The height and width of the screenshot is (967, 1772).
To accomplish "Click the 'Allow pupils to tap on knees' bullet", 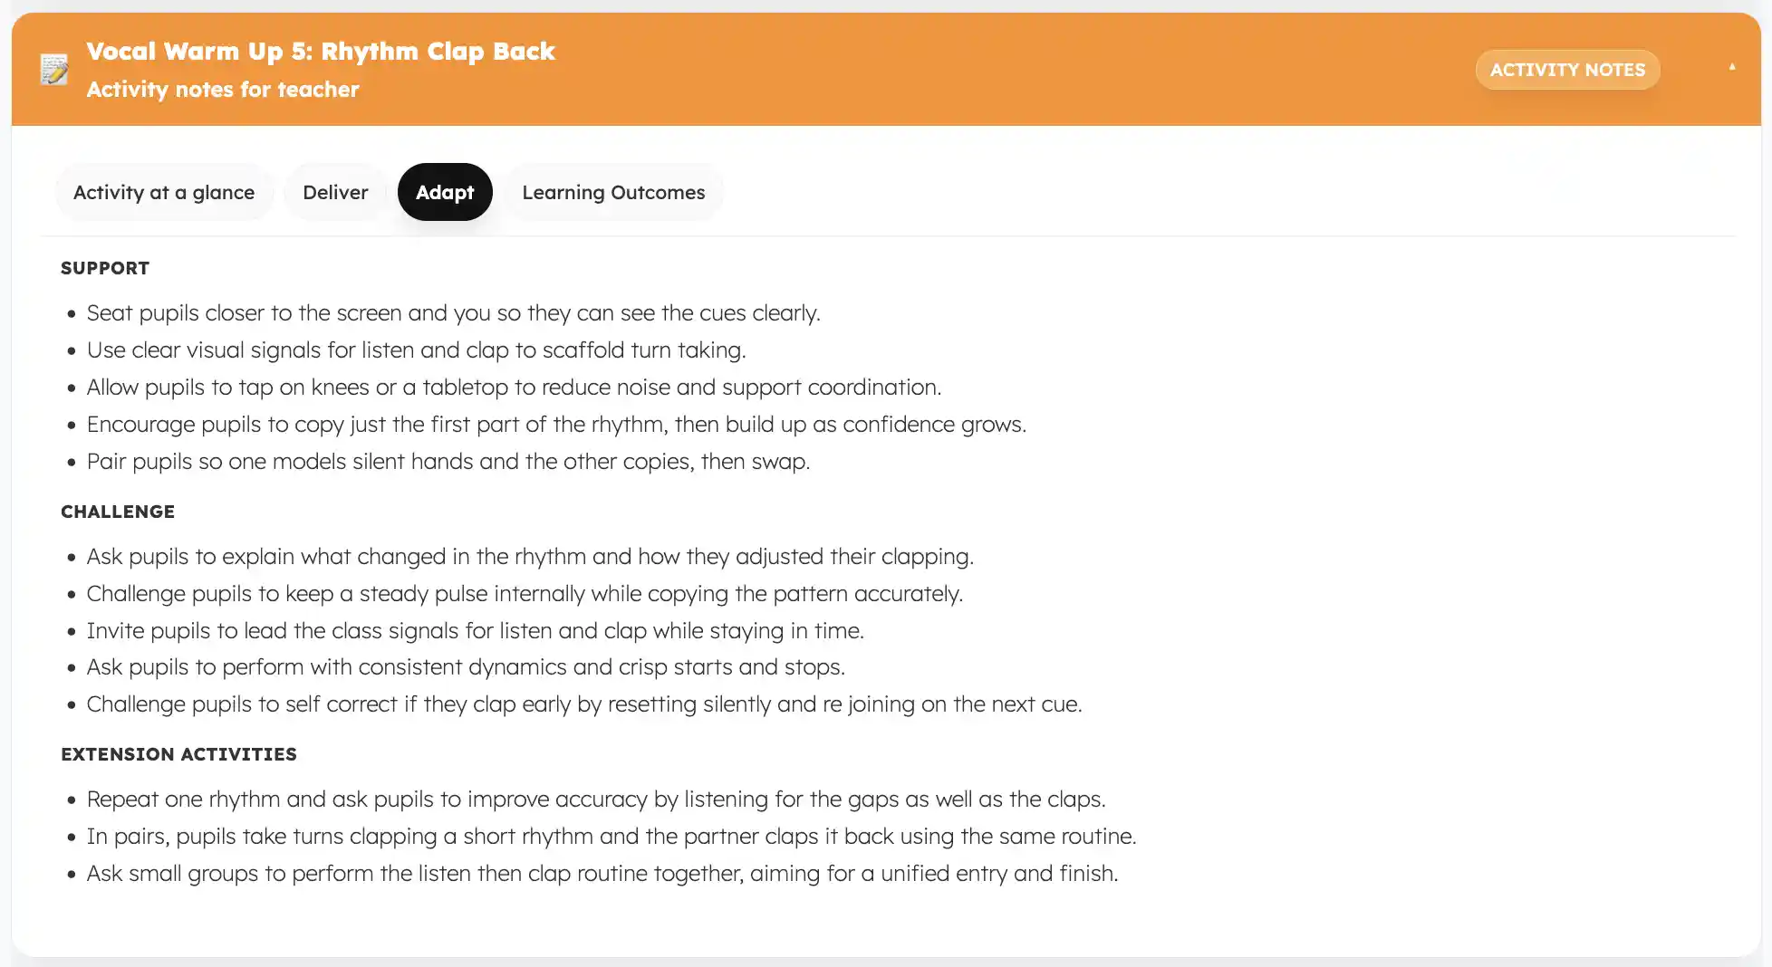I will [x=514, y=388].
